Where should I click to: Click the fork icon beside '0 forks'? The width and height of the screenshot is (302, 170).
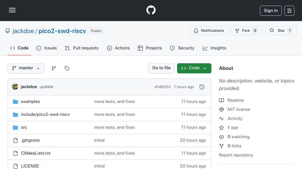[221, 146]
